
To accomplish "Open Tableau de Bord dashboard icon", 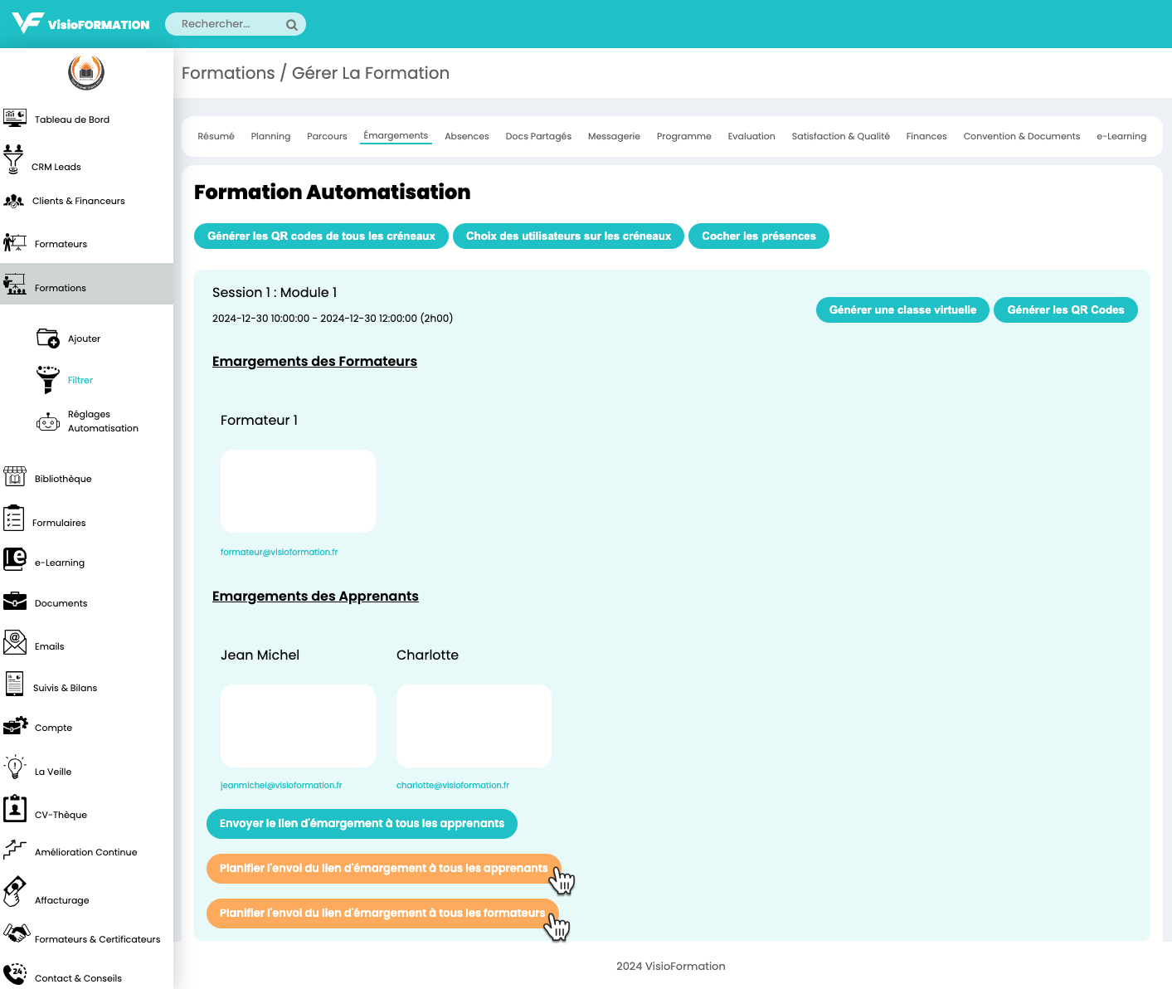I will pos(15,118).
